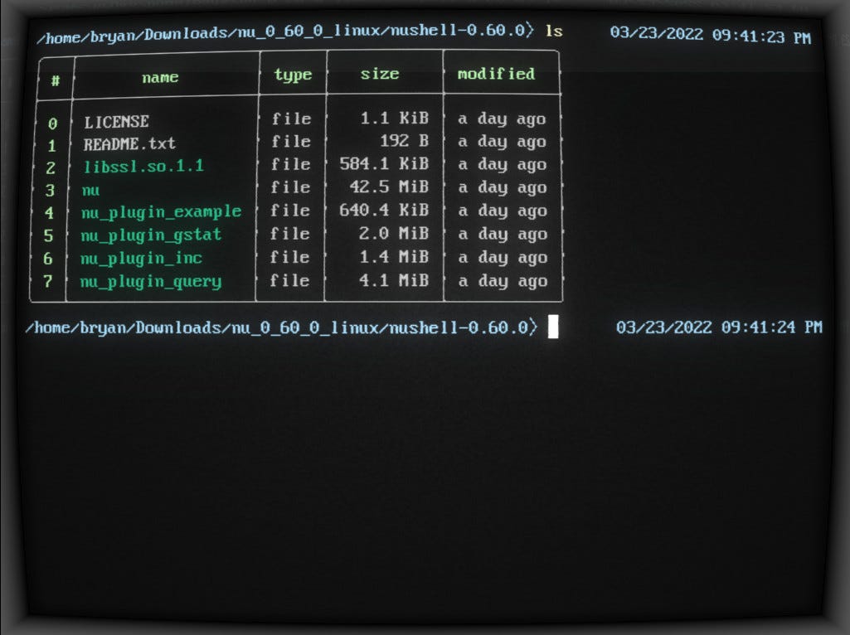Click 'file' type in the LICENSE row
This screenshot has height=635, width=850.
(x=291, y=119)
